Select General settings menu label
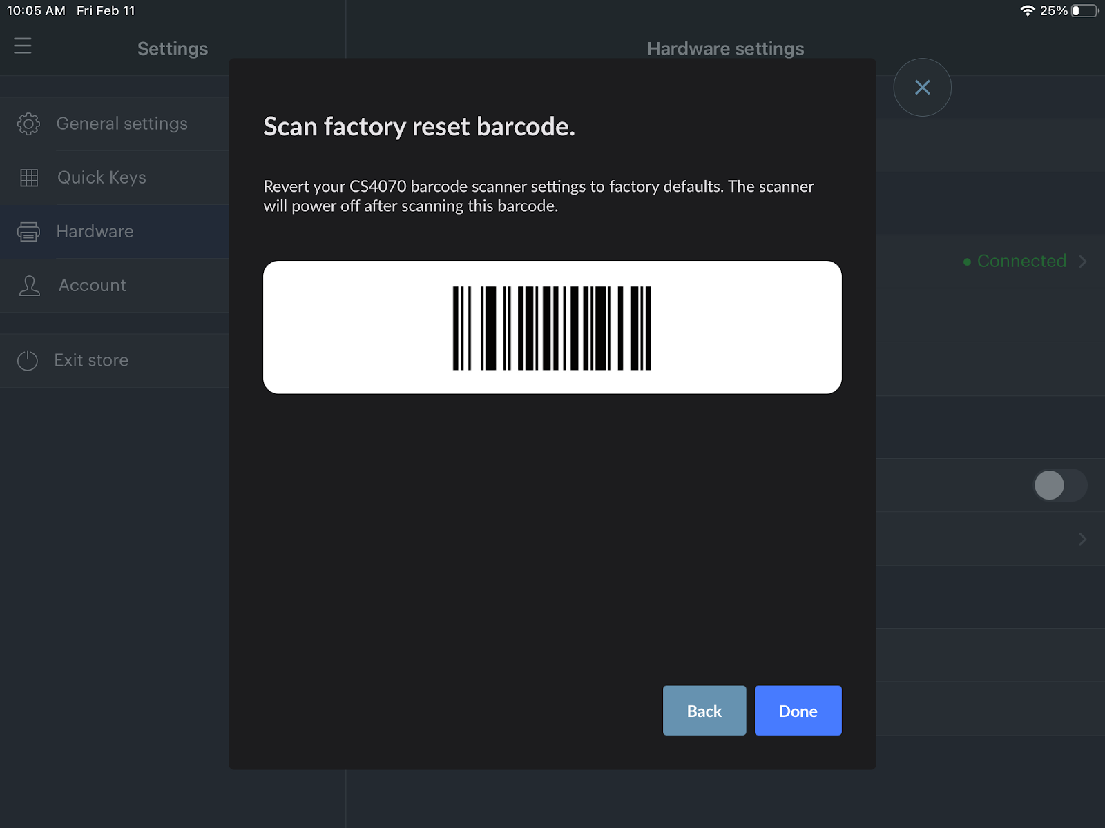This screenshot has height=828, width=1105. (122, 124)
